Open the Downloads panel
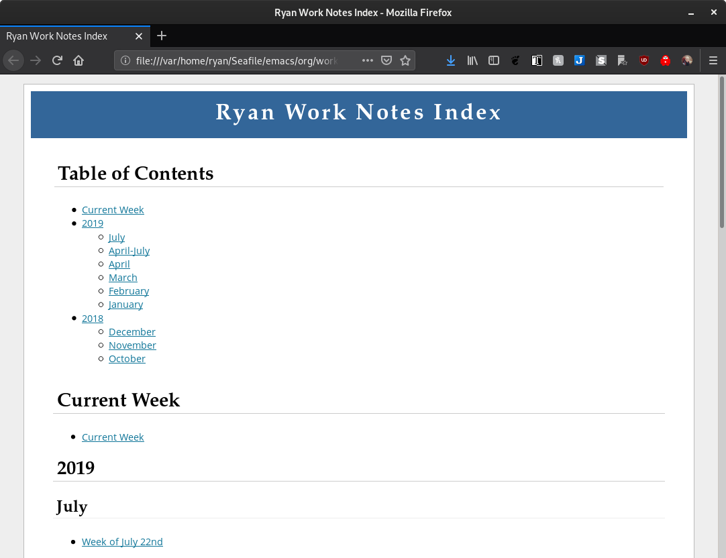The image size is (726, 558). (x=451, y=60)
